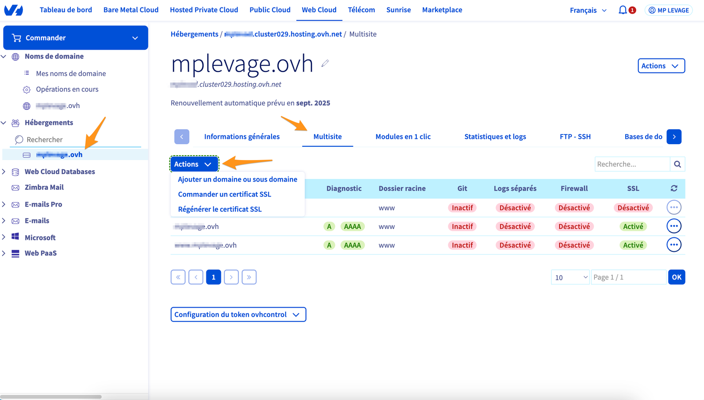
Task: Click the Page 1 / 1 input field
Action: click(628, 277)
